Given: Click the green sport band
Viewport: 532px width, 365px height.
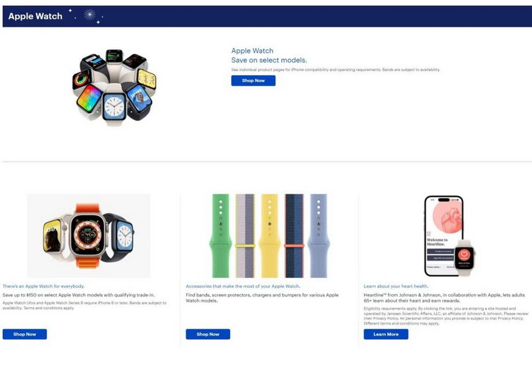Looking at the screenshot, I should (x=221, y=236).
